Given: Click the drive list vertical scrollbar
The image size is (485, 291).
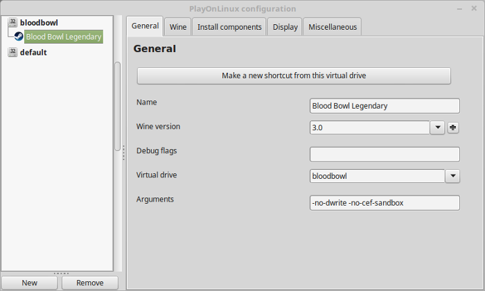Looking at the screenshot, I should tap(117, 107).
